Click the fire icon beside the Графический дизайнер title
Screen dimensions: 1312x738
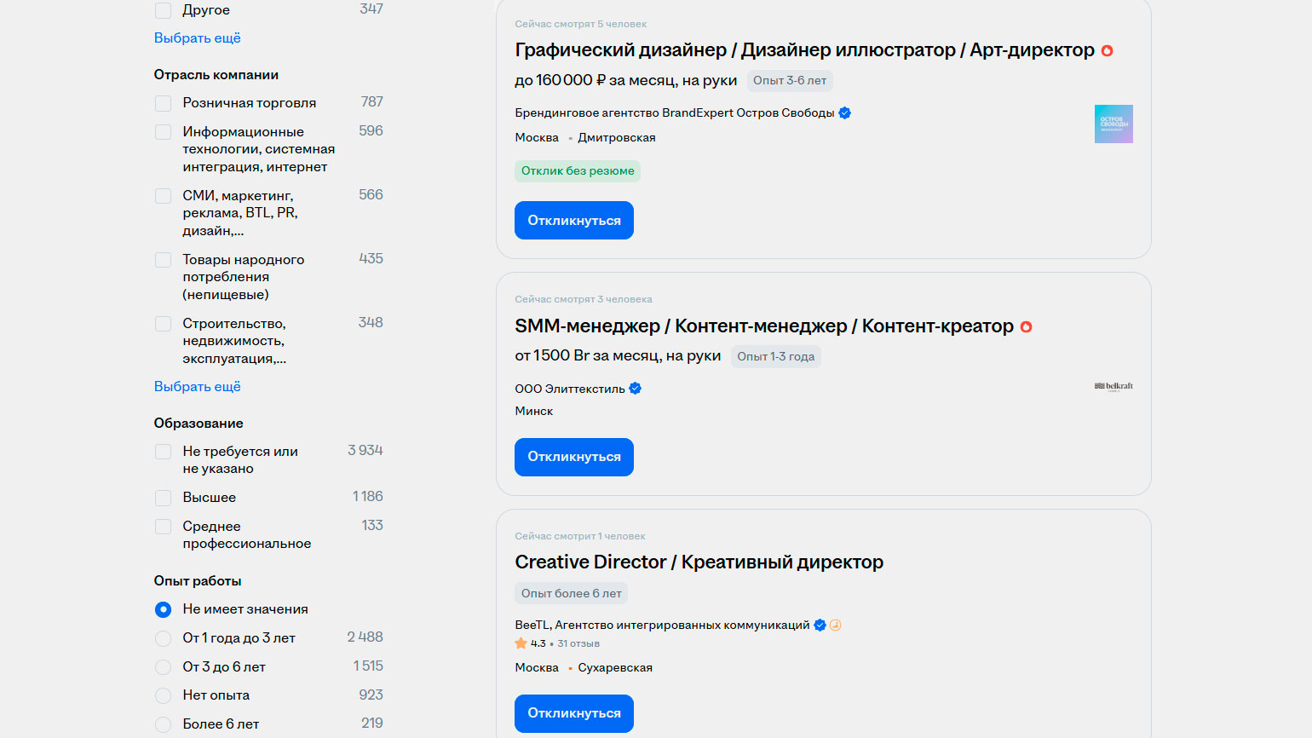pyautogui.click(x=1107, y=51)
